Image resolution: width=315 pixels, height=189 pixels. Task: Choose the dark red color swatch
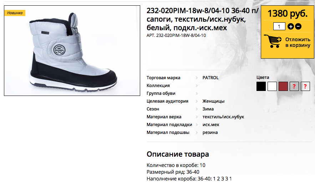tap(283, 86)
